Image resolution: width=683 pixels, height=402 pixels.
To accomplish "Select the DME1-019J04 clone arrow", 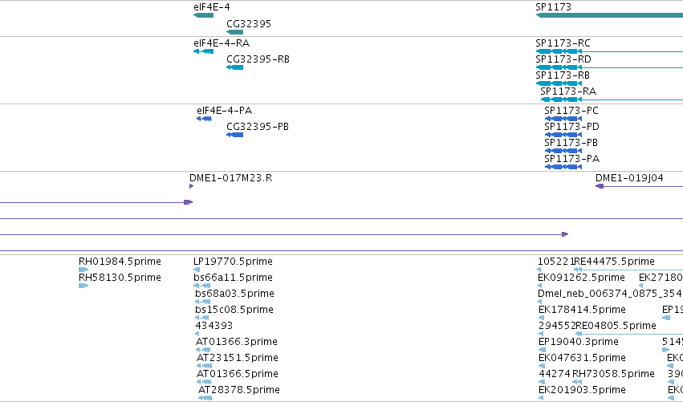I will click(639, 186).
